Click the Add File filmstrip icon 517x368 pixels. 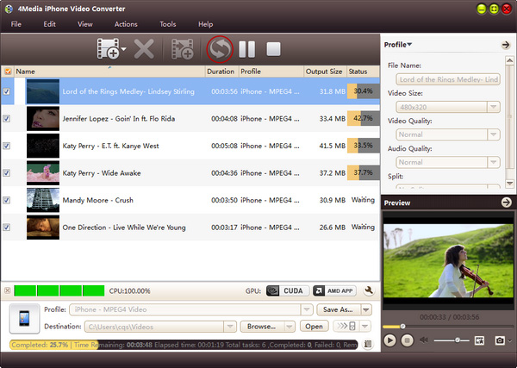[108, 48]
